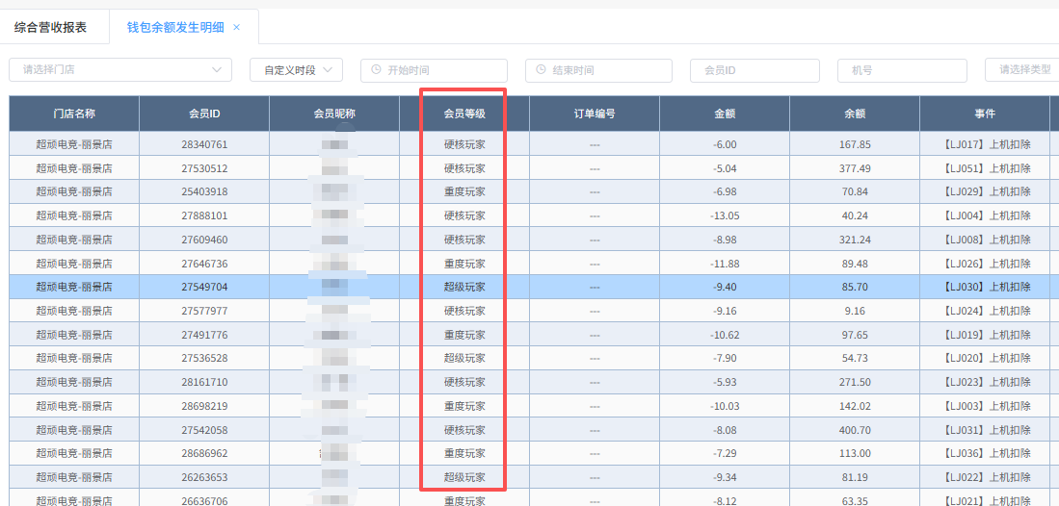Select member ID 28686962 cell

[x=204, y=453]
